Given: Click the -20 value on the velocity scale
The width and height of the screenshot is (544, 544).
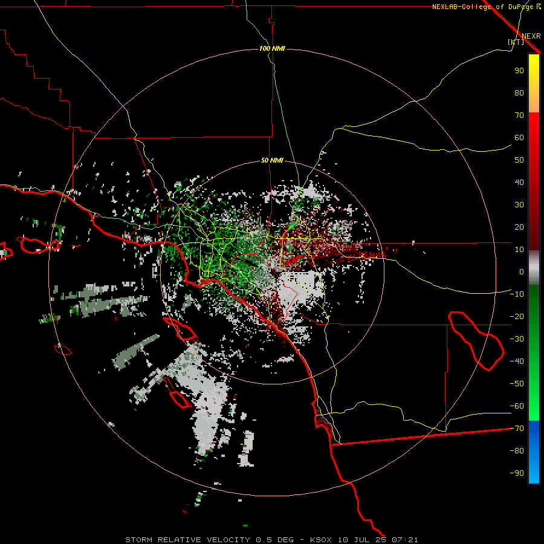Looking at the screenshot, I should 517,316.
